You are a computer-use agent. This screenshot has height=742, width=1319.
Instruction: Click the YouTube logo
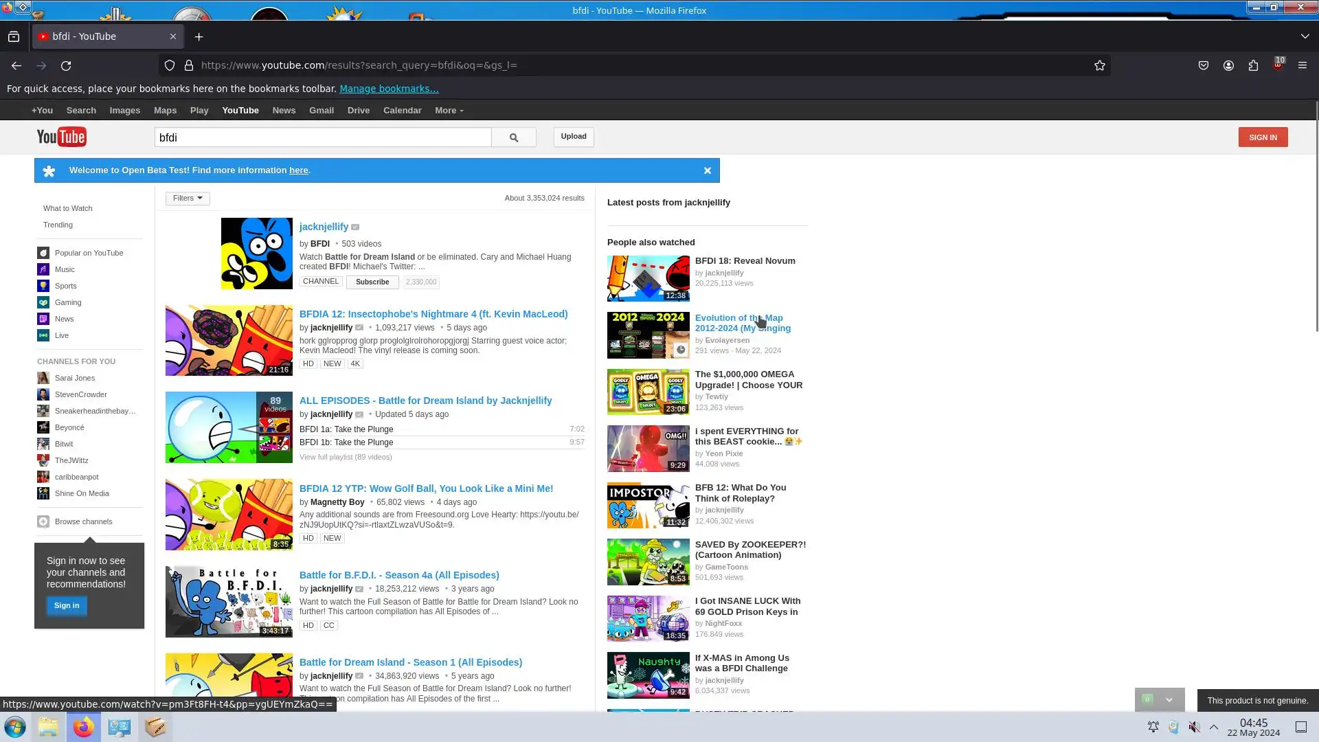click(x=61, y=137)
